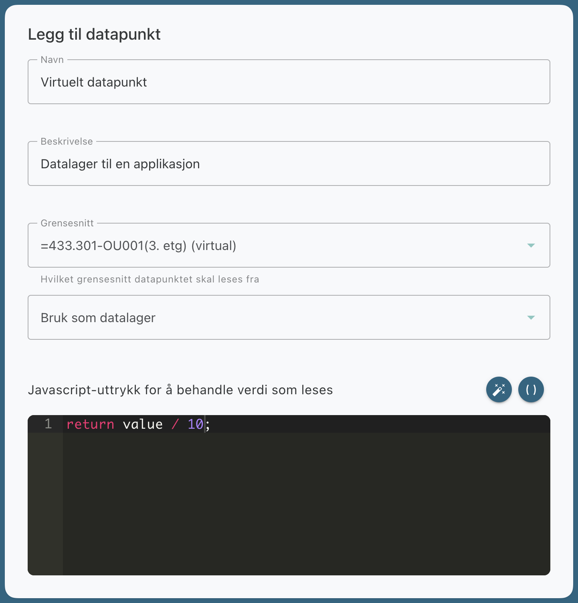
Task: Click the magic wand format button
Action: [499, 389]
